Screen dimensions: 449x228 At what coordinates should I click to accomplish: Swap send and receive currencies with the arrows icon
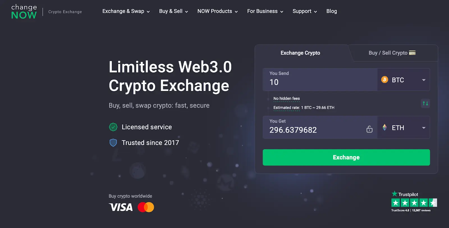[425, 103]
